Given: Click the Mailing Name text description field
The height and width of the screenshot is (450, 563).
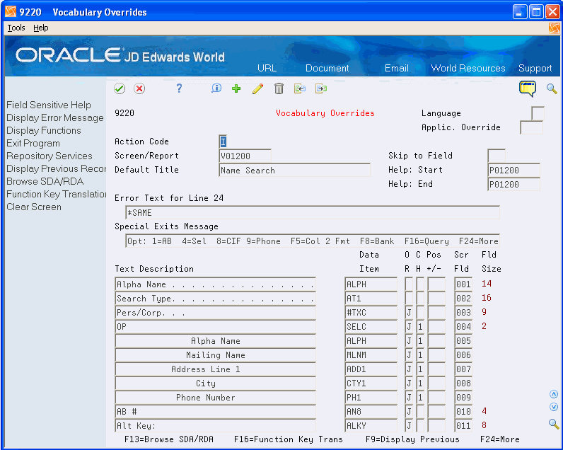Looking at the screenshot, I should [x=216, y=354].
